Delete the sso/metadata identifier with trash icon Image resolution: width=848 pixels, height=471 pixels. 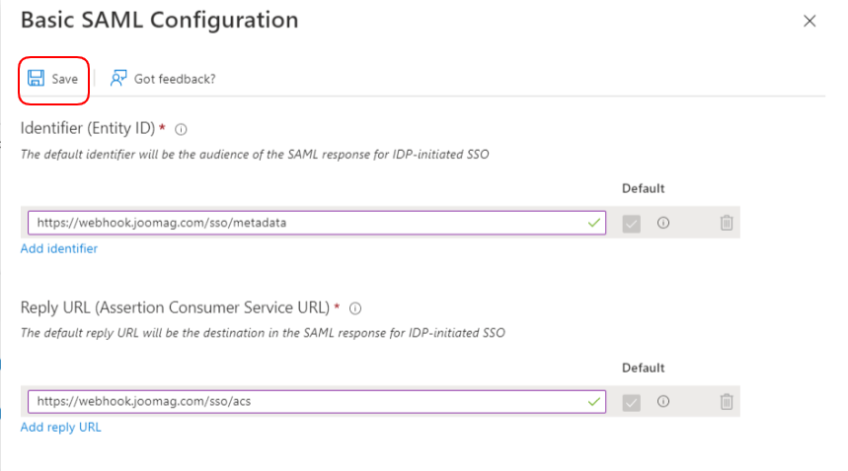tap(727, 224)
